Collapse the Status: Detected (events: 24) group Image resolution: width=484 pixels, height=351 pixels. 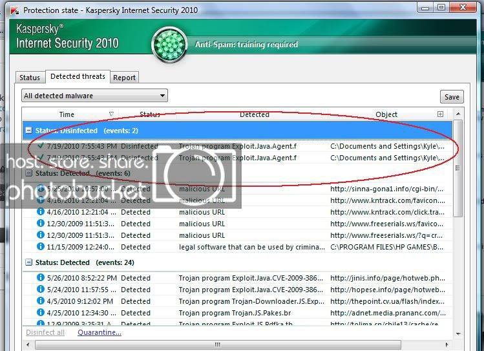pyautogui.click(x=28, y=262)
